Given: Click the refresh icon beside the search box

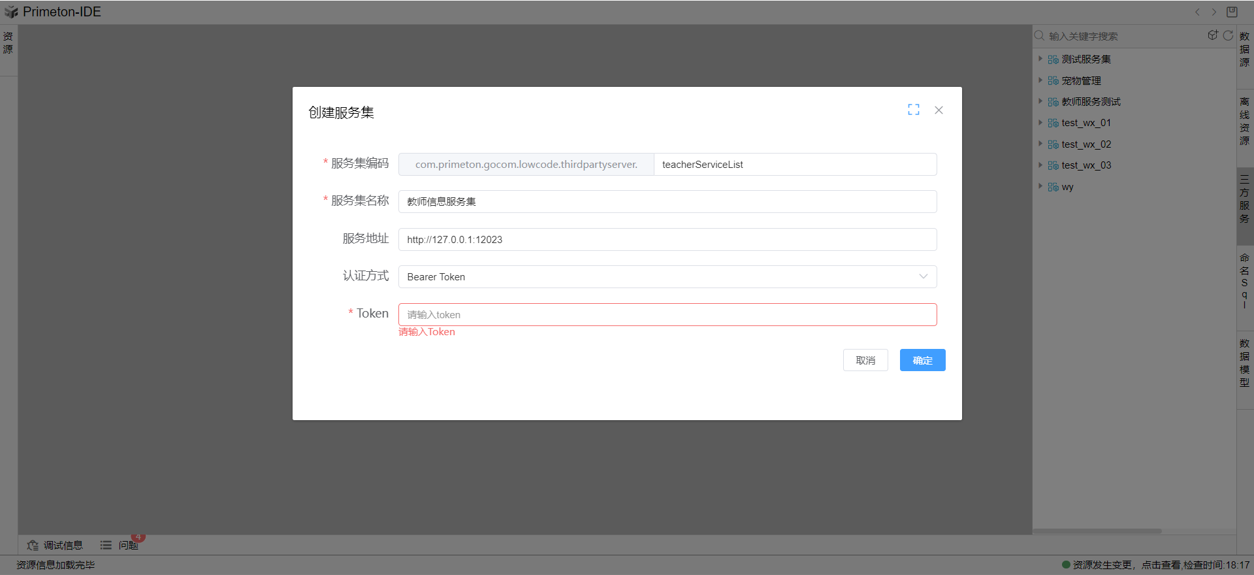Looking at the screenshot, I should click(x=1228, y=35).
